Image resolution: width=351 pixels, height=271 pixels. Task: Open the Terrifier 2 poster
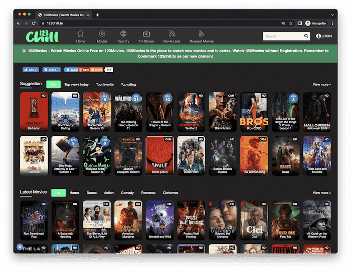click(191, 112)
